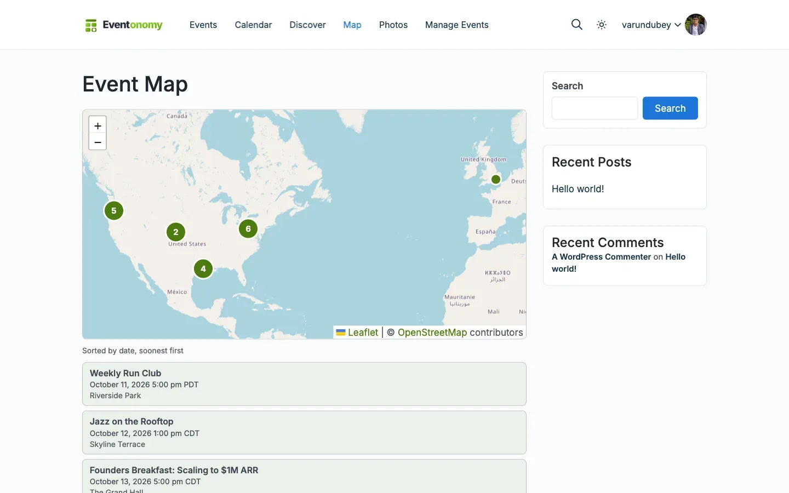Go to the Events menu item
The height and width of the screenshot is (493, 789).
point(203,25)
